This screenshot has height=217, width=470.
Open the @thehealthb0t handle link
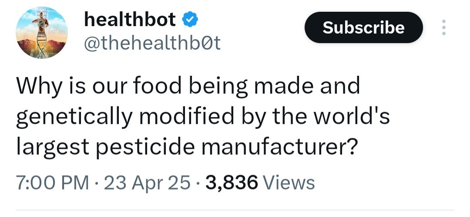[151, 43]
